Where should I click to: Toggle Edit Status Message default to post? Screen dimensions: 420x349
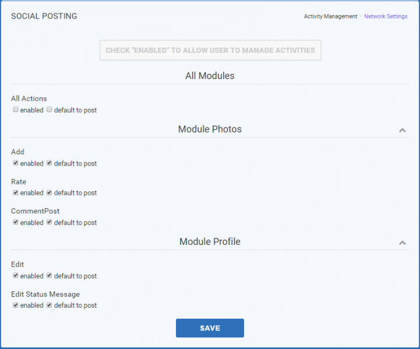click(x=49, y=305)
